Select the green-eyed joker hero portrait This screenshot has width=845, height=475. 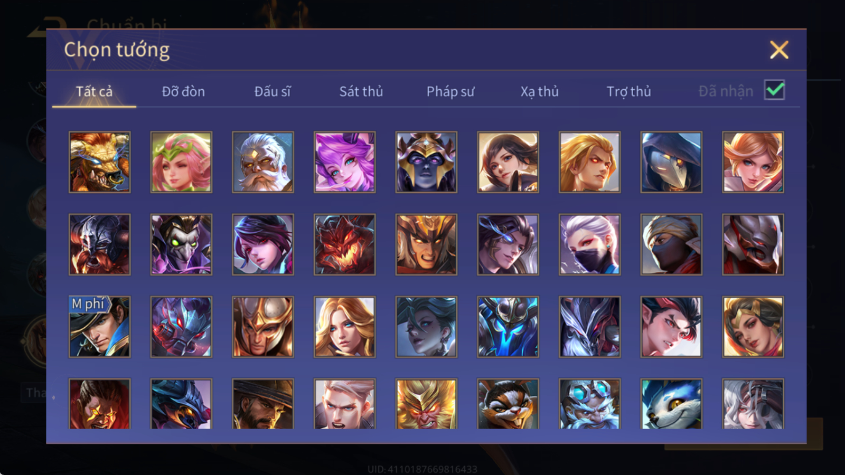point(181,244)
